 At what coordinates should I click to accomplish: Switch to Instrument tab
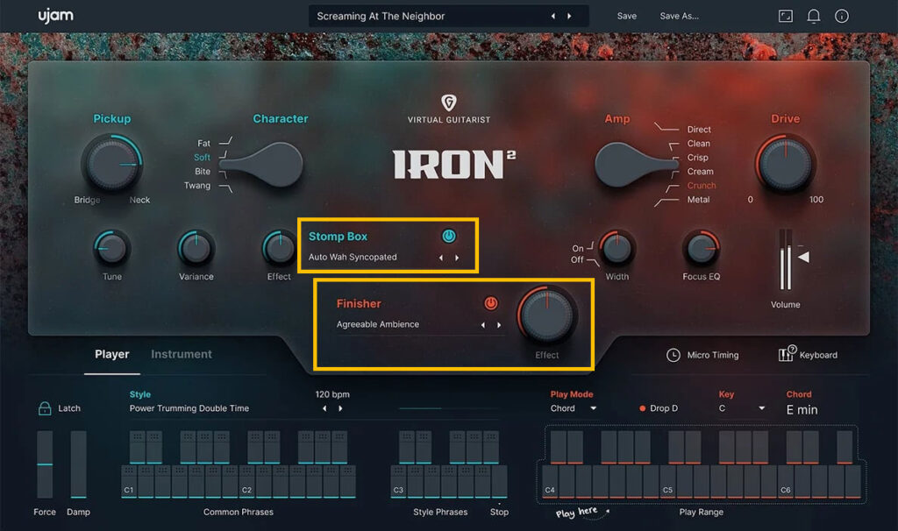[181, 354]
